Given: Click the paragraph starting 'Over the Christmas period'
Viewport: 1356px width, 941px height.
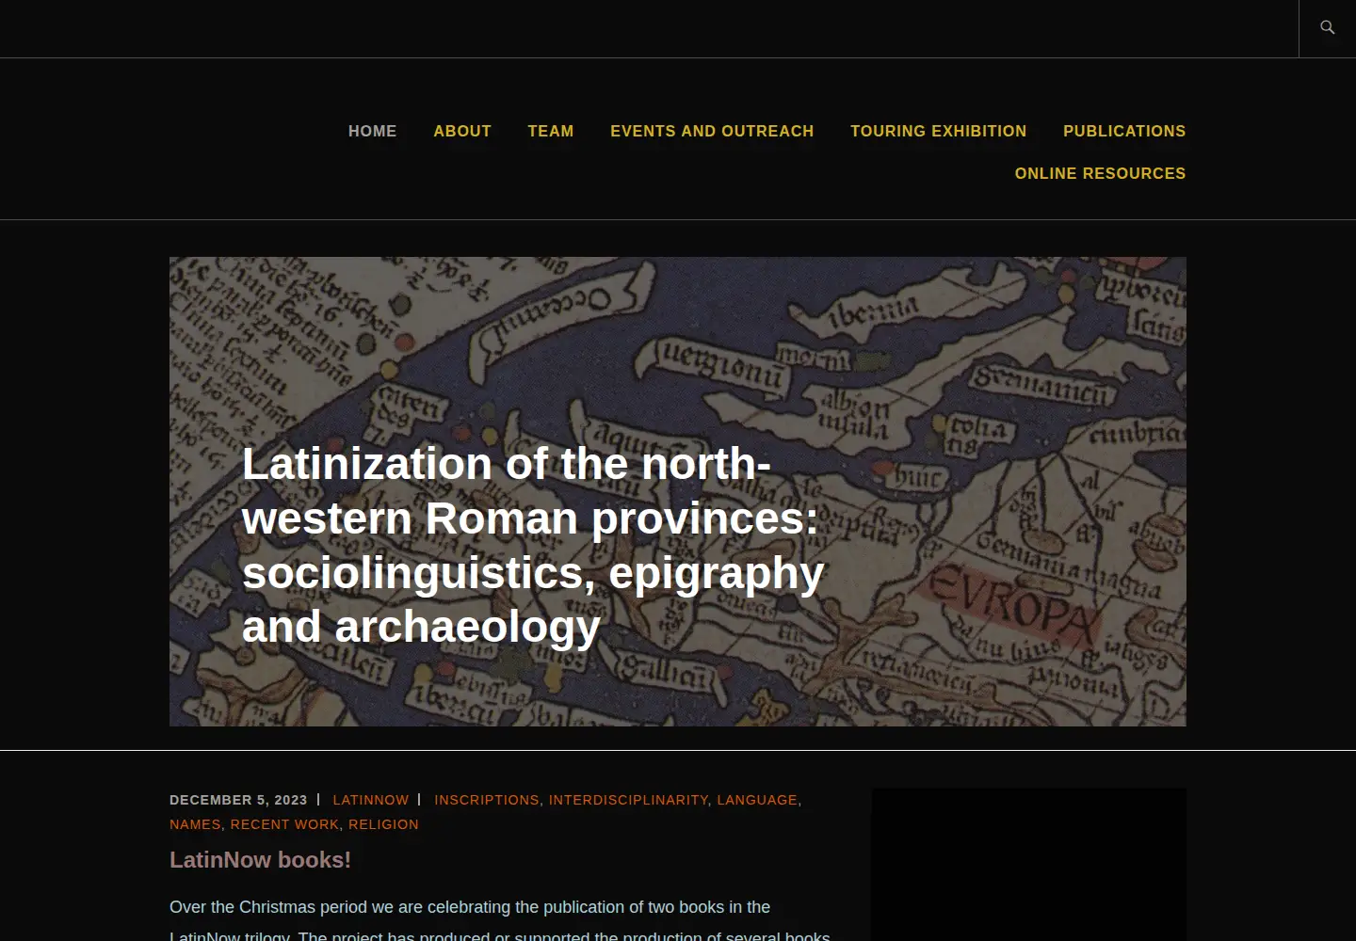Looking at the screenshot, I should click(500, 920).
